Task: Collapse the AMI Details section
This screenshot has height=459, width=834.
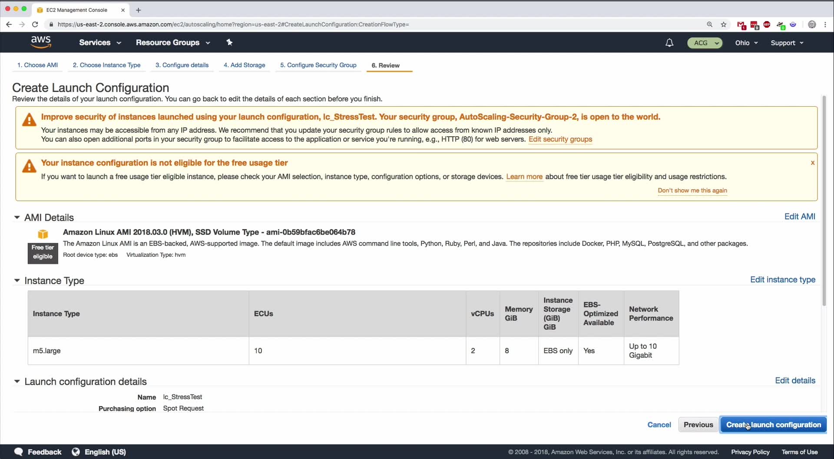Action: [17, 217]
